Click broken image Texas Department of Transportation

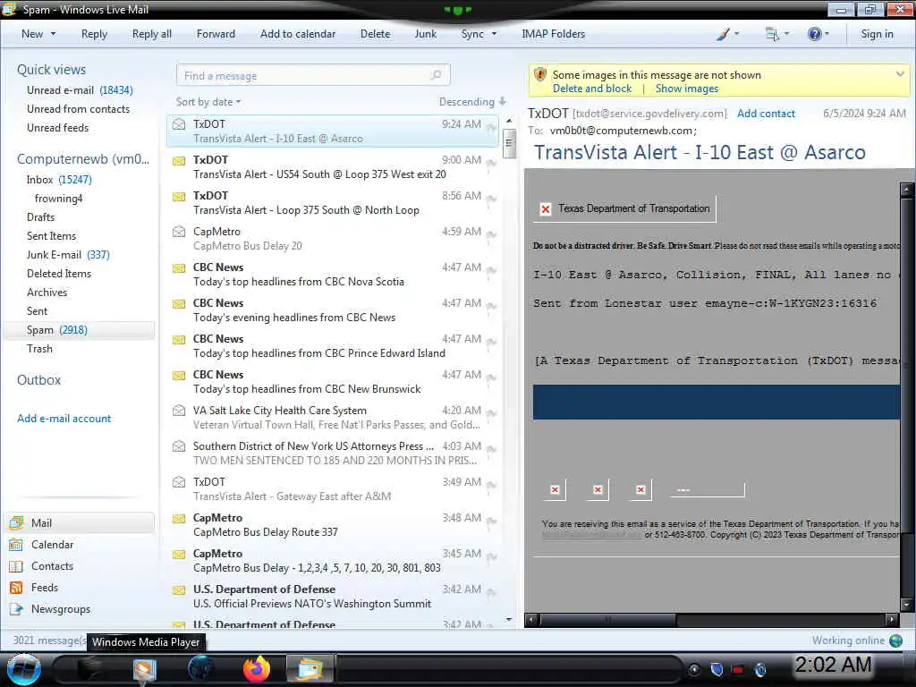pos(624,208)
